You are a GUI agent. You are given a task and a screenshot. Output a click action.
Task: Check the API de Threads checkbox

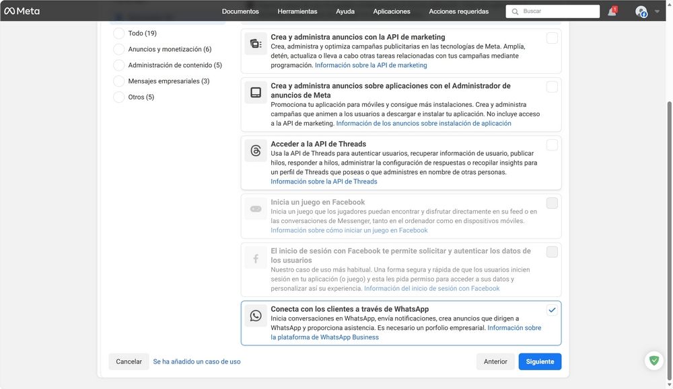point(552,144)
